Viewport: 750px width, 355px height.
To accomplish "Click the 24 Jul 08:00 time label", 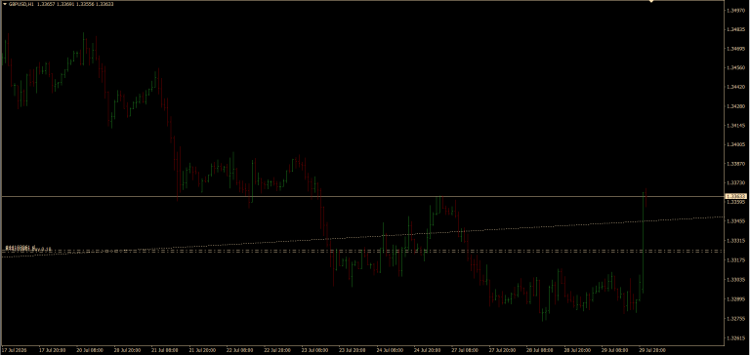I will (390, 350).
